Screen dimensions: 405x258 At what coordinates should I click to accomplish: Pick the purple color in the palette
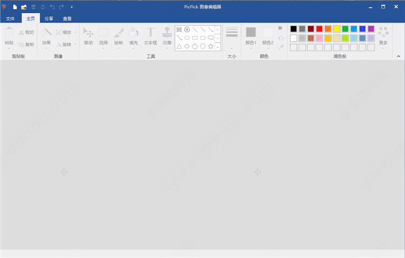371,29
